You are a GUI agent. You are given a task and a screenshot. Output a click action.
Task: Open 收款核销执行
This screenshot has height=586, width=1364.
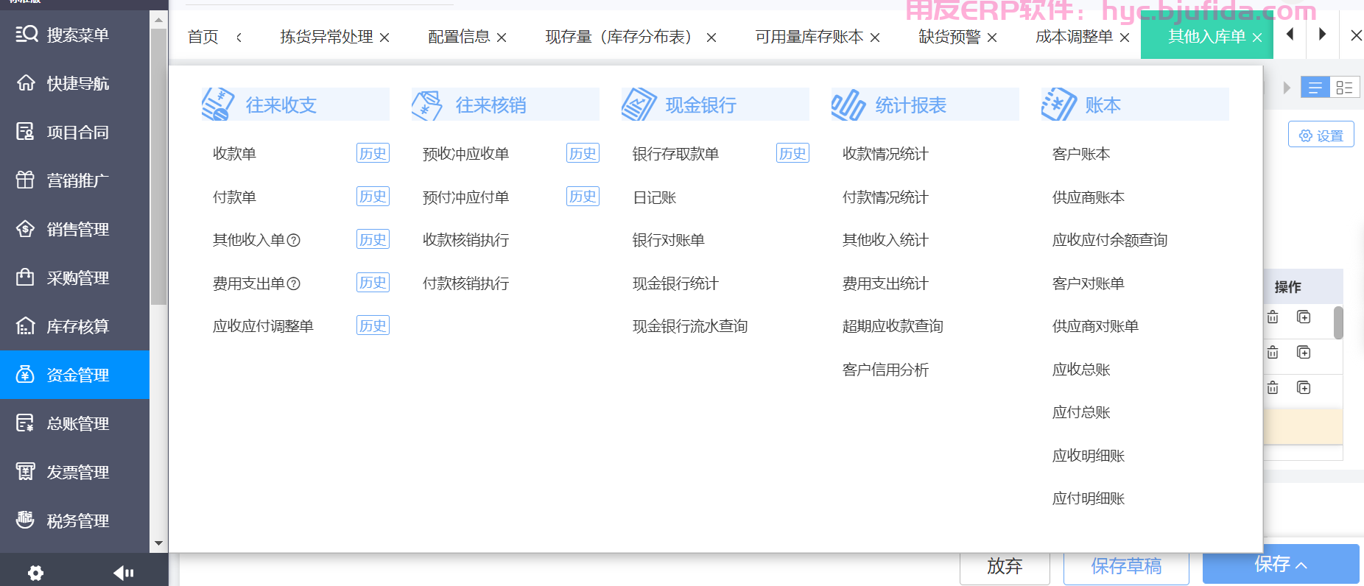coord(465,240)
